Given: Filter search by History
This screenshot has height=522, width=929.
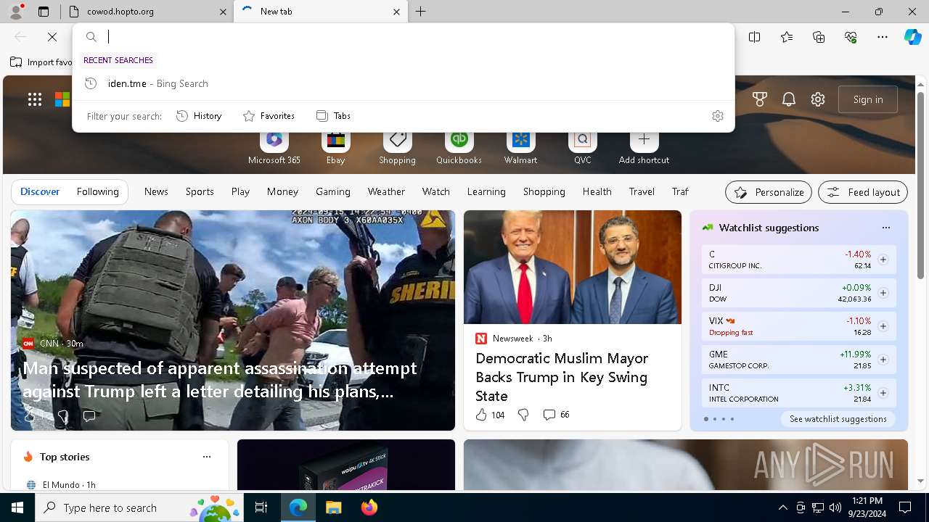Looking at the screenshot, I should tap(199, 116).
